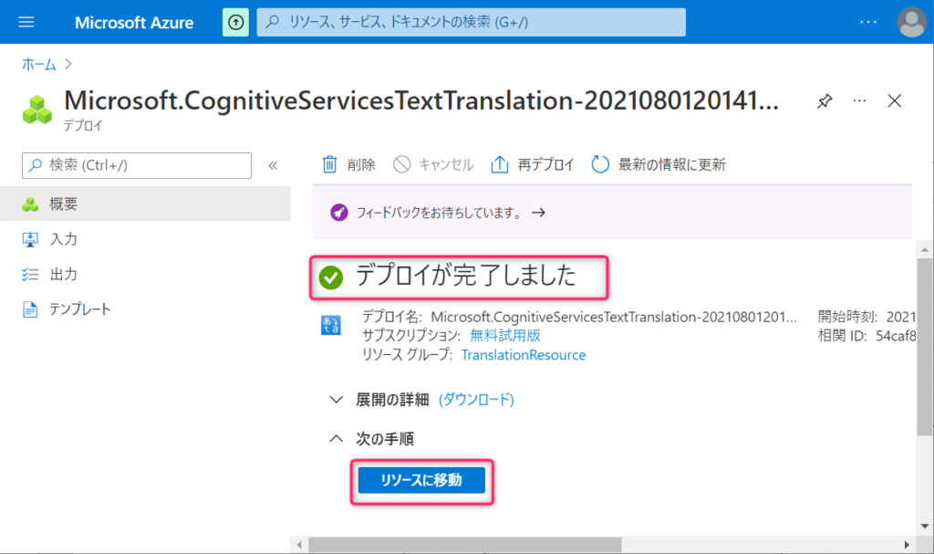Open the user account avatar
This screenshot has width=934, height=554.
click(x=911, y=22)
